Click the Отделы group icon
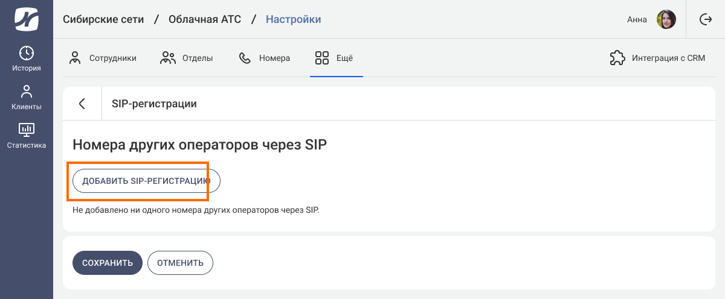The image size is (725, 299). 167,58
